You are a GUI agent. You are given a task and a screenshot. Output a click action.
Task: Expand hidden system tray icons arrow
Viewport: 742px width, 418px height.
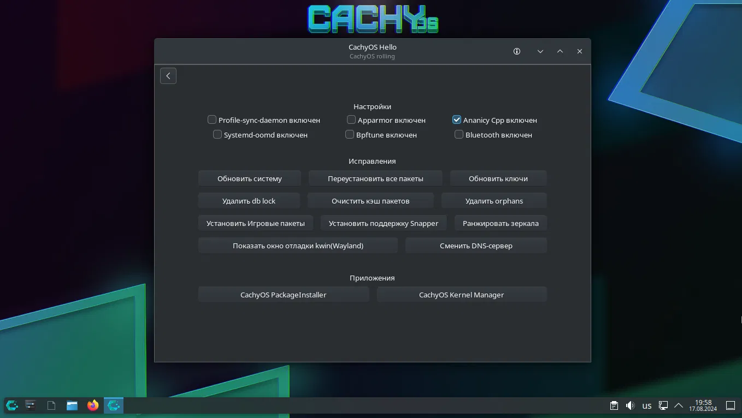[x=679, y=405]
